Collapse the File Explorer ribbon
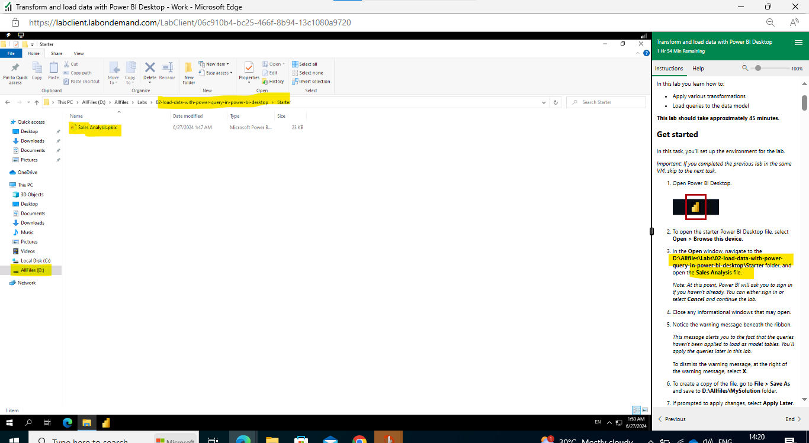The height and width of the screenshot is (443, 809). tap(638, 53)
